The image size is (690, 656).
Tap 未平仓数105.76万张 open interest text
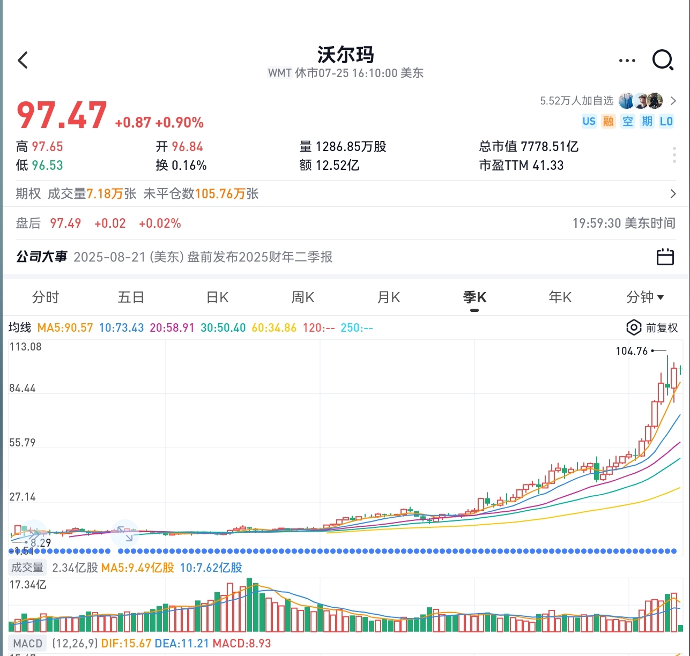201,193
